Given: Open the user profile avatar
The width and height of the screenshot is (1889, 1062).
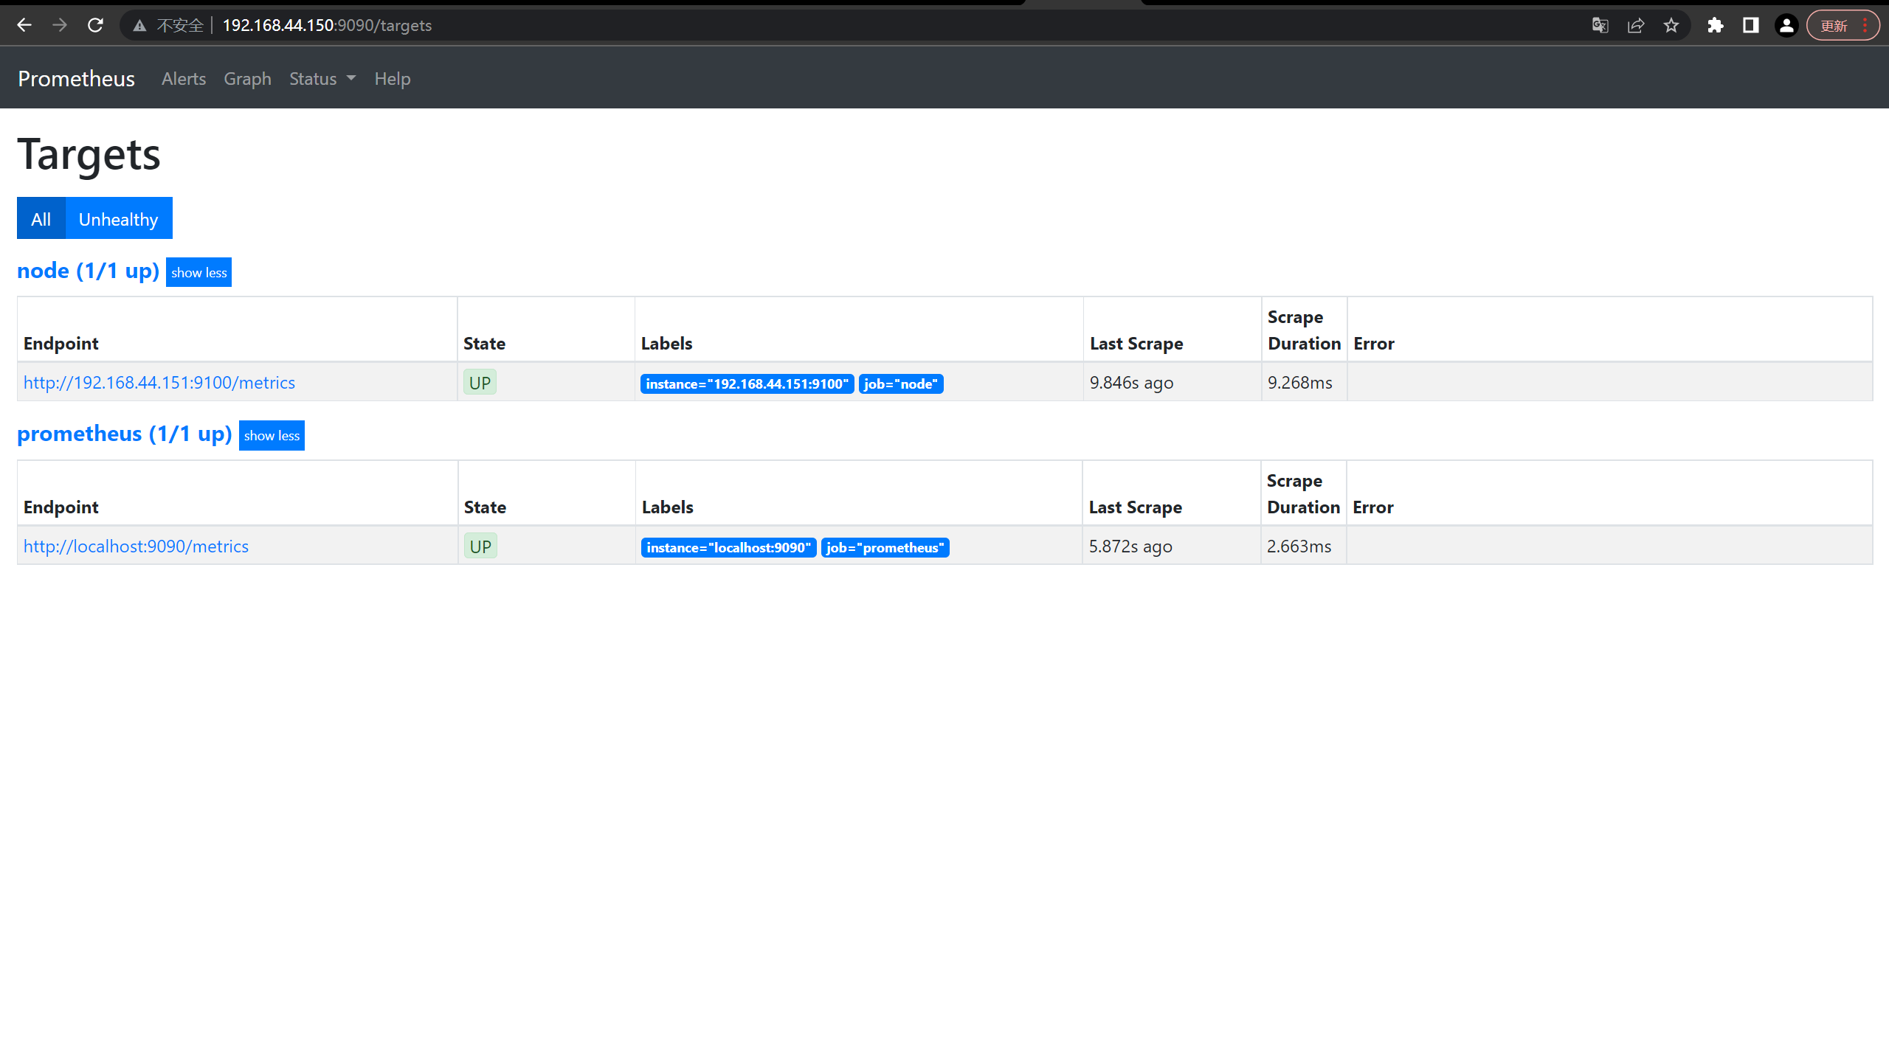Looking at the screenshot, I should tap(1786, 26).
